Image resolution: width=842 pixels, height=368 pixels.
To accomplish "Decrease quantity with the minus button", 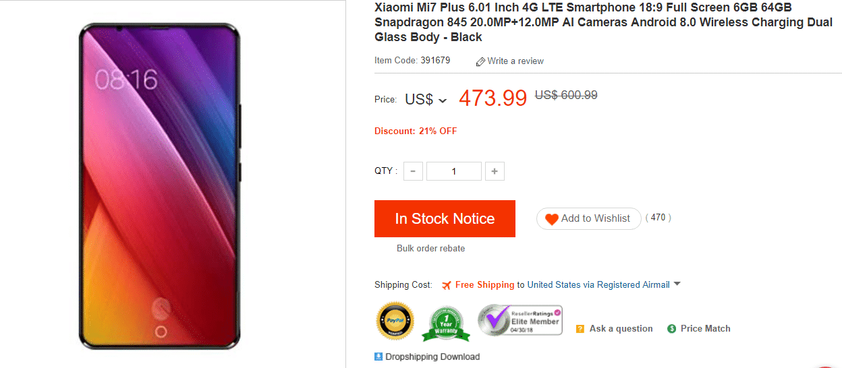I will point(413,171).
